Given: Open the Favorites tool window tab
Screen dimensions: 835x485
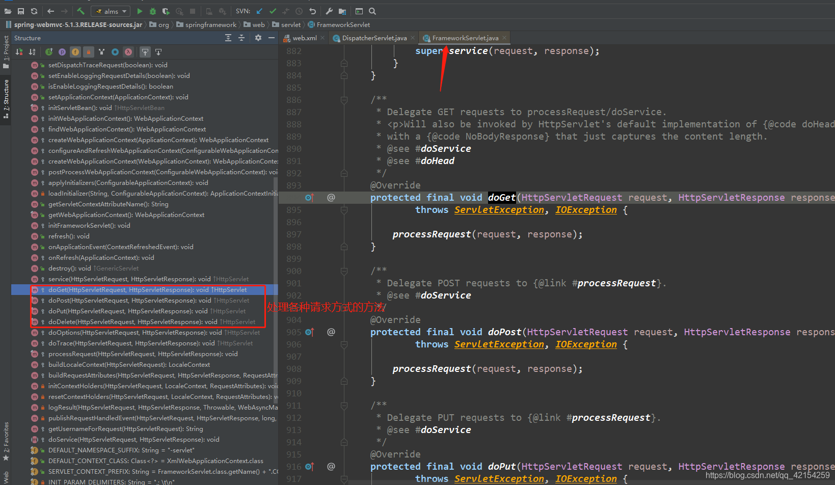Looking at the screenshot, I should pyautogui.click(x=6, y=441).
